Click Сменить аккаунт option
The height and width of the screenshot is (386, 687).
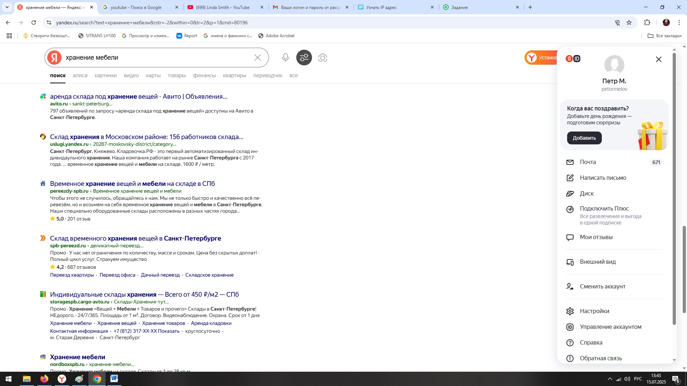pos(614,287)
